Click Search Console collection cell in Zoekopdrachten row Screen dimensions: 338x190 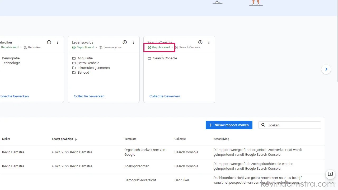(x=186, y=166)
